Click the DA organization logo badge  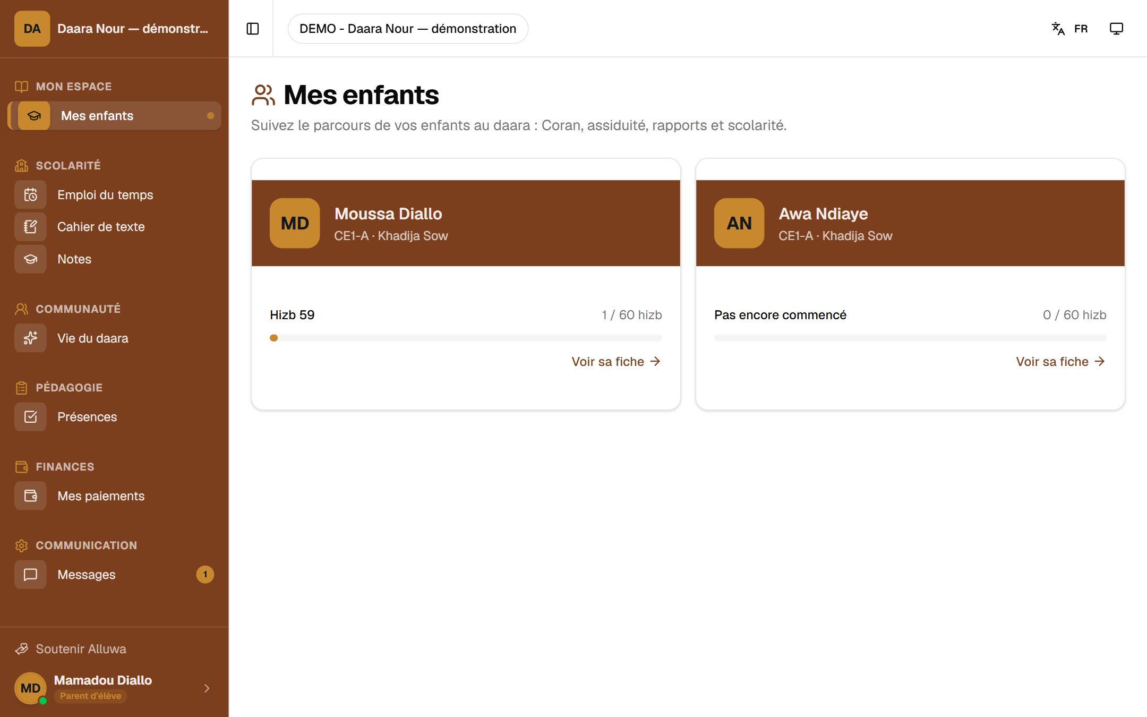(x=32, y=29)
